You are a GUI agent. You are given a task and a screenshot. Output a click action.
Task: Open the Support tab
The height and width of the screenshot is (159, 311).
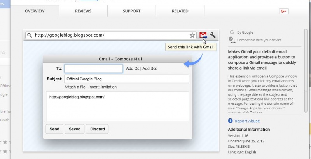pos(131,11)
